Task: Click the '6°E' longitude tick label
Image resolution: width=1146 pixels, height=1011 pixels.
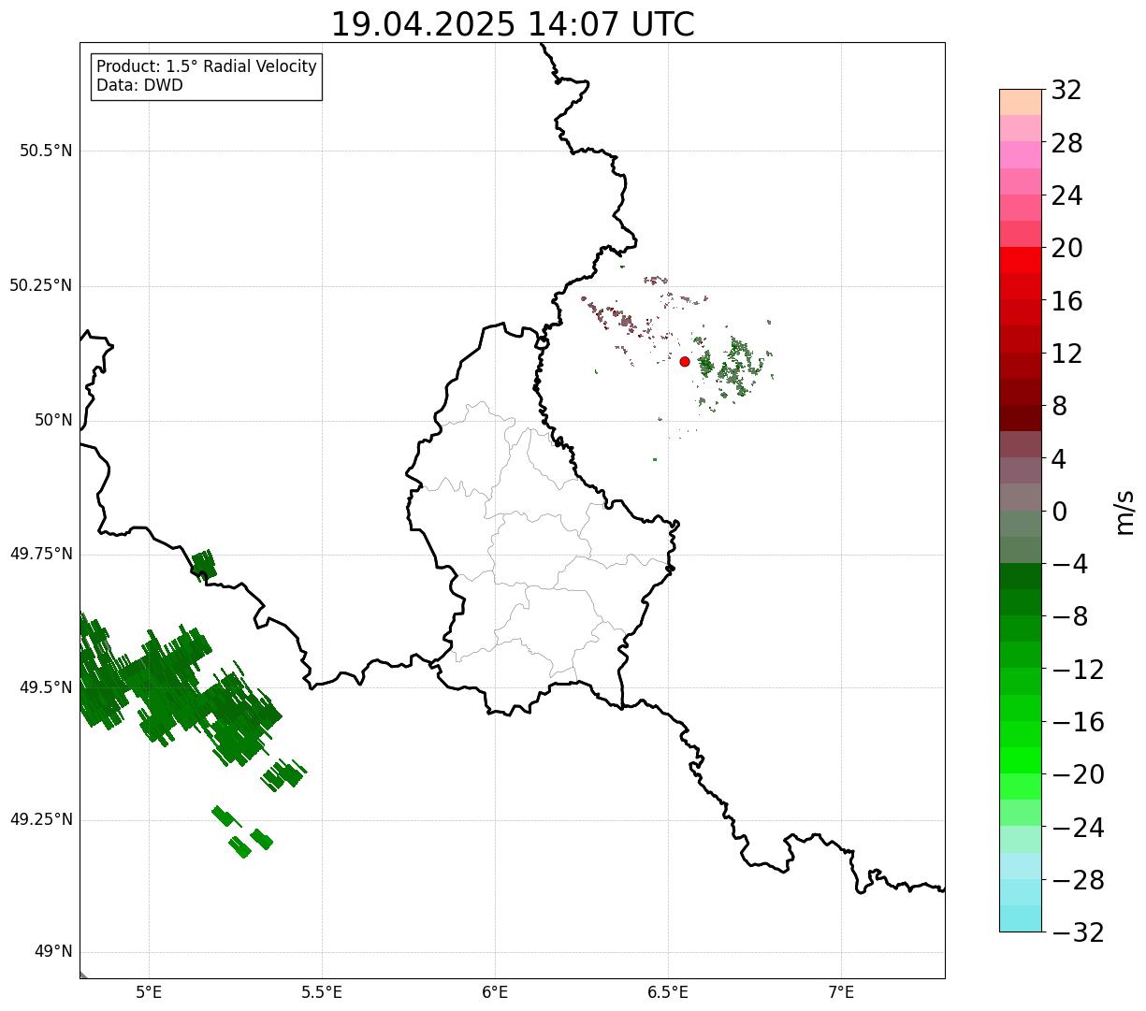Action: pyautogui.click(x=495, y=992)
